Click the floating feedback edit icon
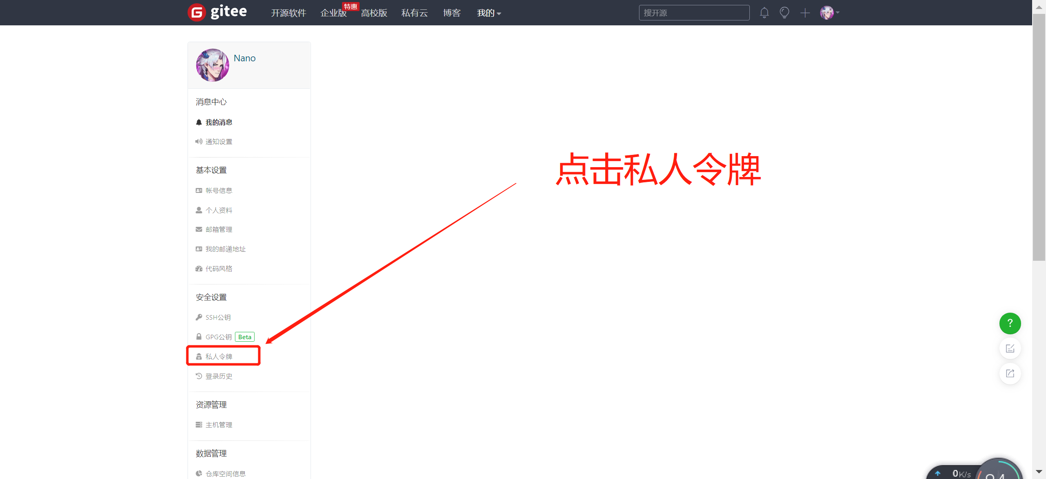The width and height of the screenshot is (1046, 479). pos(1010,349)
